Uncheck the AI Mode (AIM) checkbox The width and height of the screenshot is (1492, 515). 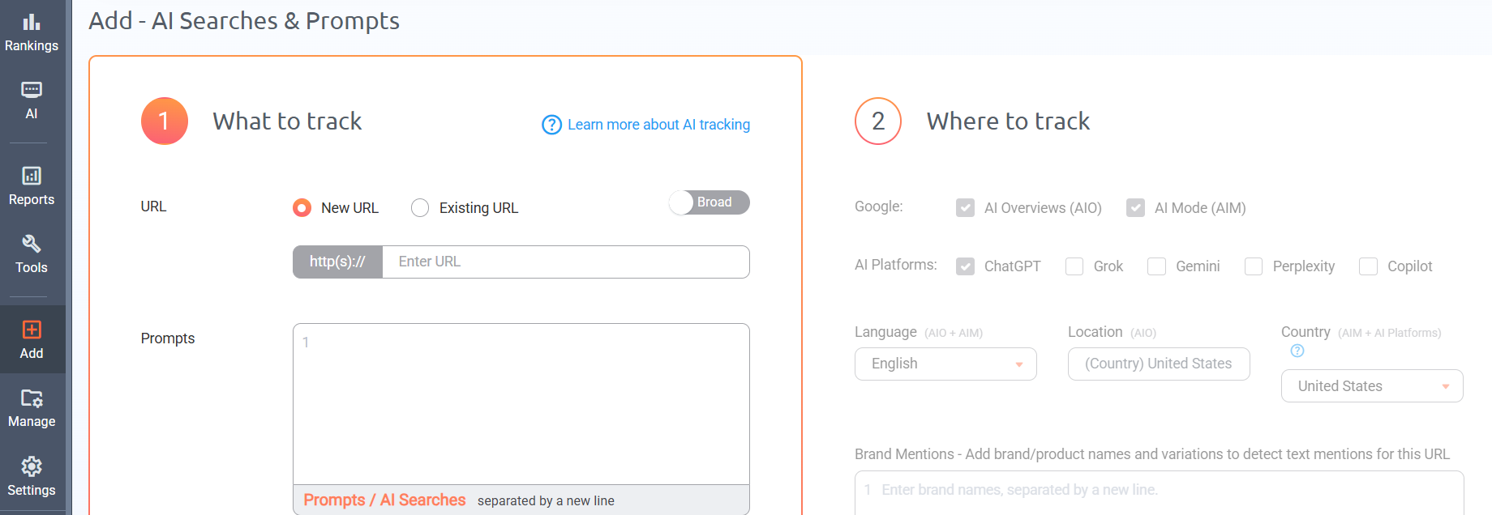pos(1135,208)
